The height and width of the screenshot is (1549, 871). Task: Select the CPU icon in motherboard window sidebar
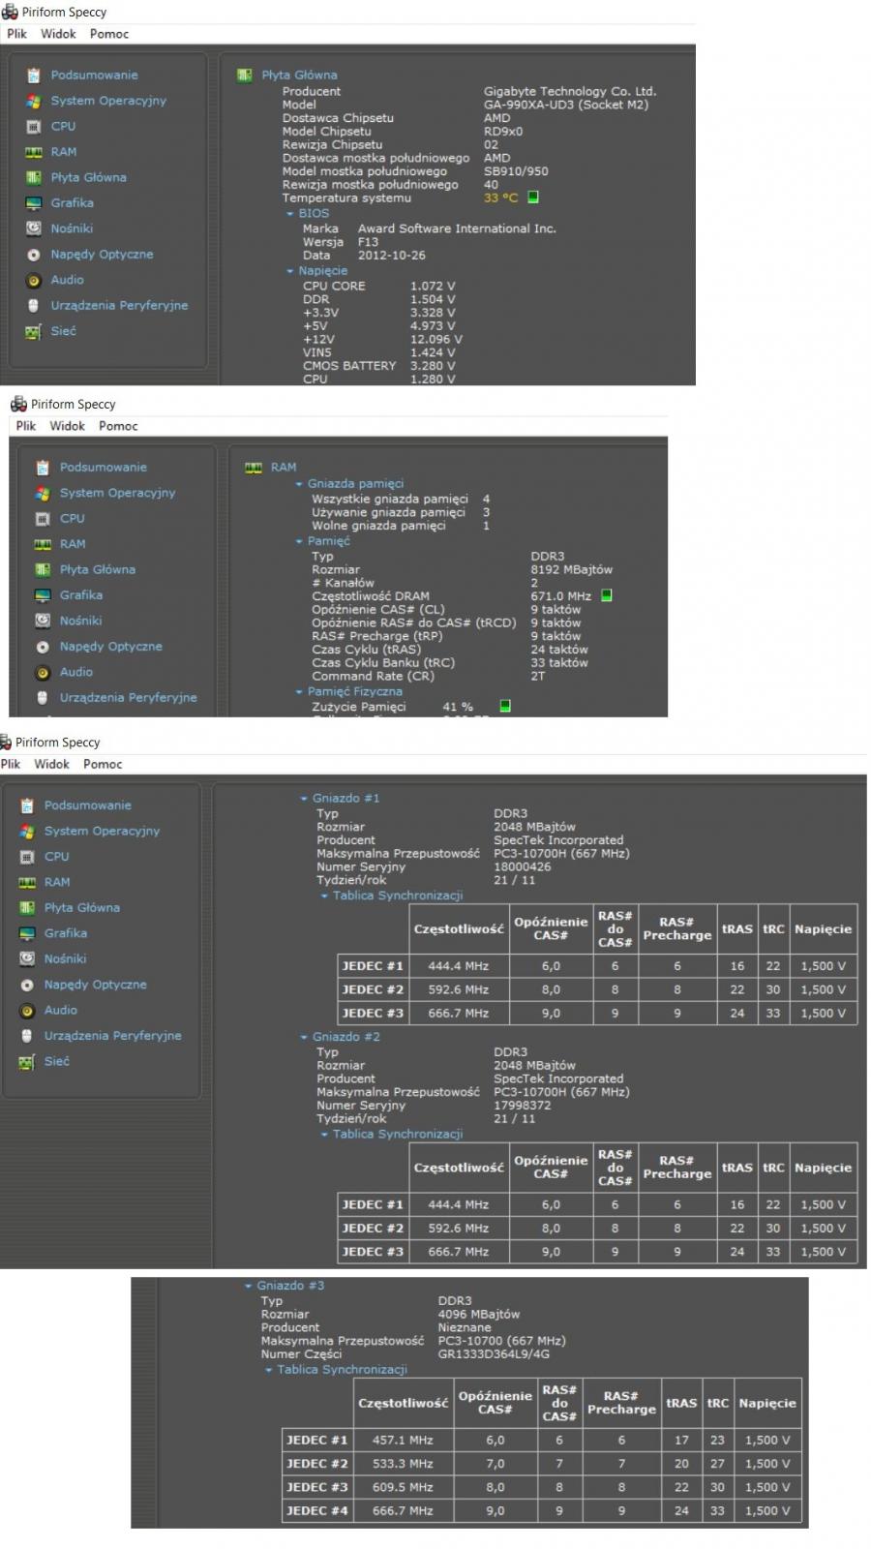[34, 127]
